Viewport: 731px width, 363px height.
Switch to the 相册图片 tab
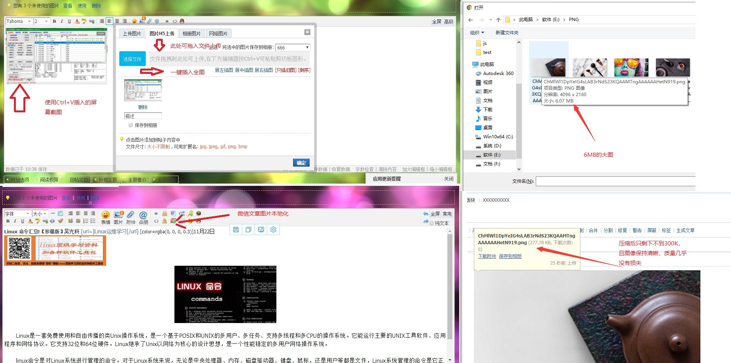(192, 34)
